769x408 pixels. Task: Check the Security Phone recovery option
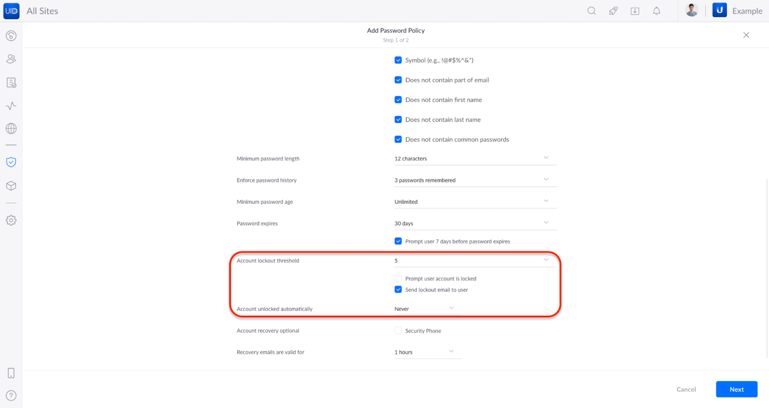[398, 330]
